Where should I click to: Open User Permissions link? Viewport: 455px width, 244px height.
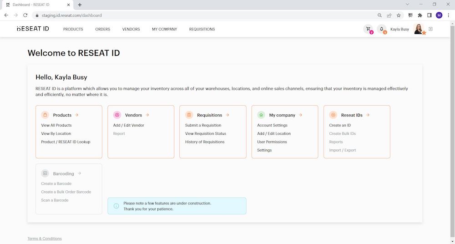(x=272, y=142)
